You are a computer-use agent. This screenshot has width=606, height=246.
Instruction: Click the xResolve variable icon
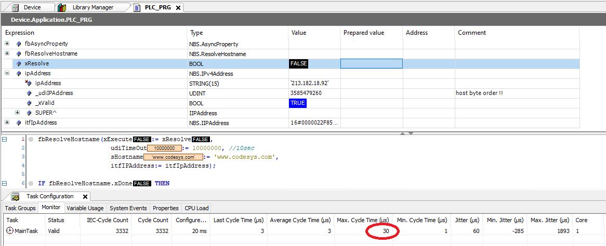click(x=19, y=64)
